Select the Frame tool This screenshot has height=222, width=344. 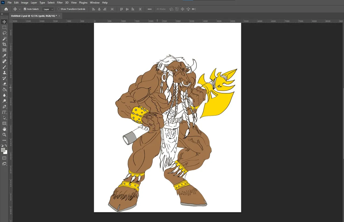point(4,50)
